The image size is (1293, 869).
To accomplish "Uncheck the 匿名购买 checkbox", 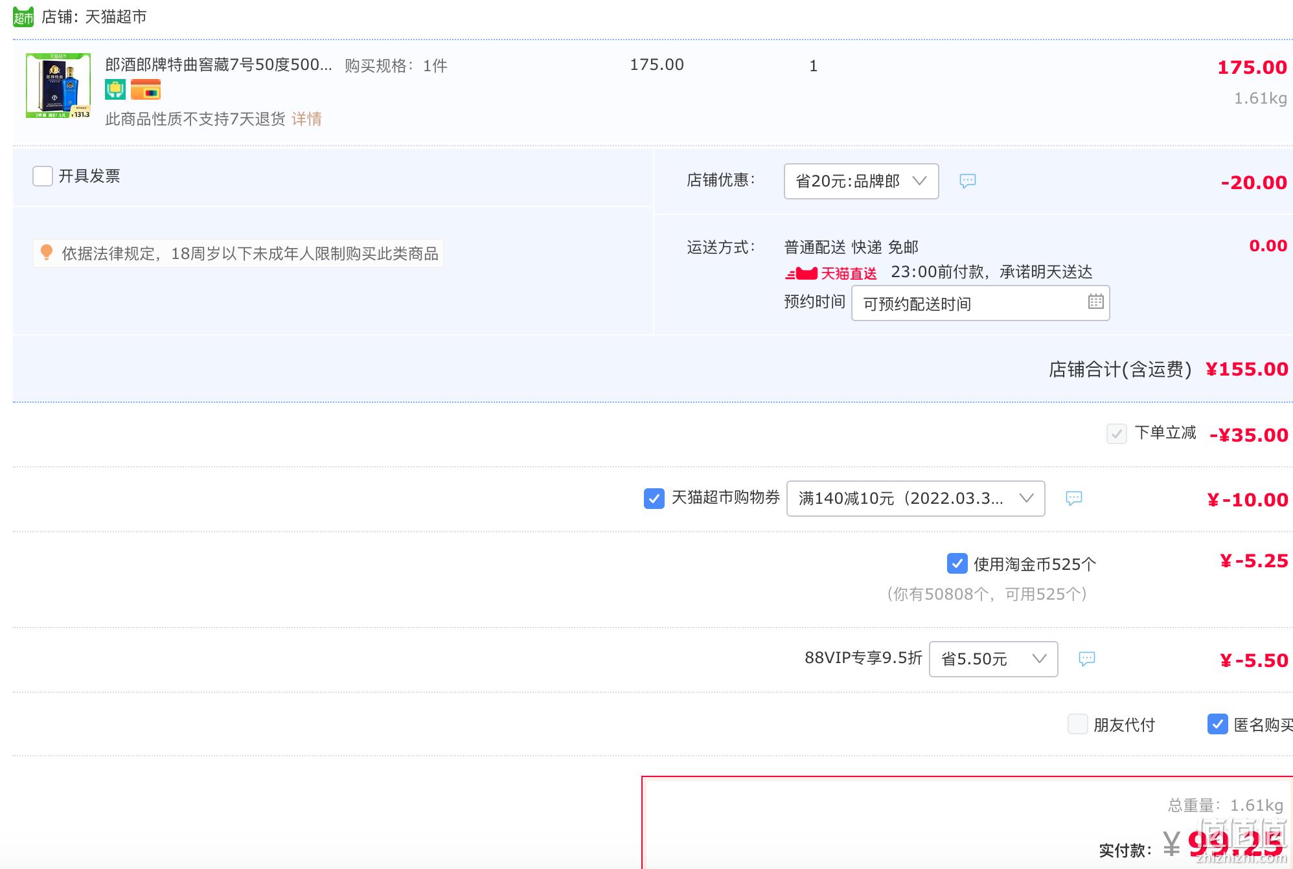I will pyautogui.click(x=1217, y=724).
